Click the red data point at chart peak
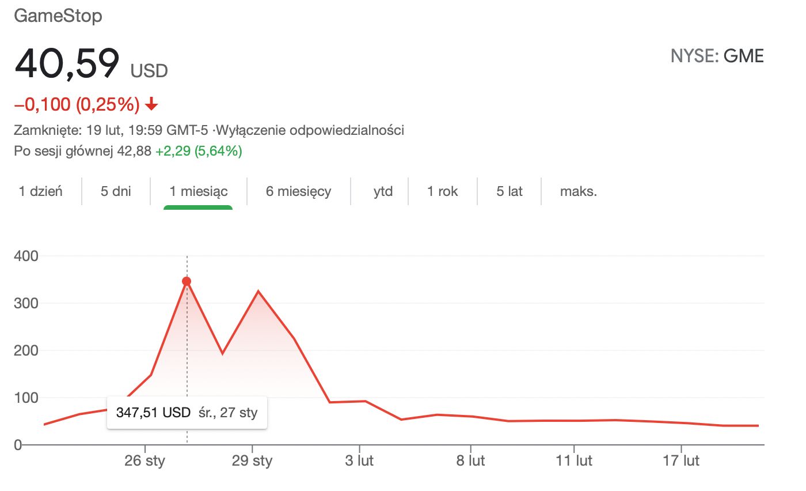 tap(187, 281)
